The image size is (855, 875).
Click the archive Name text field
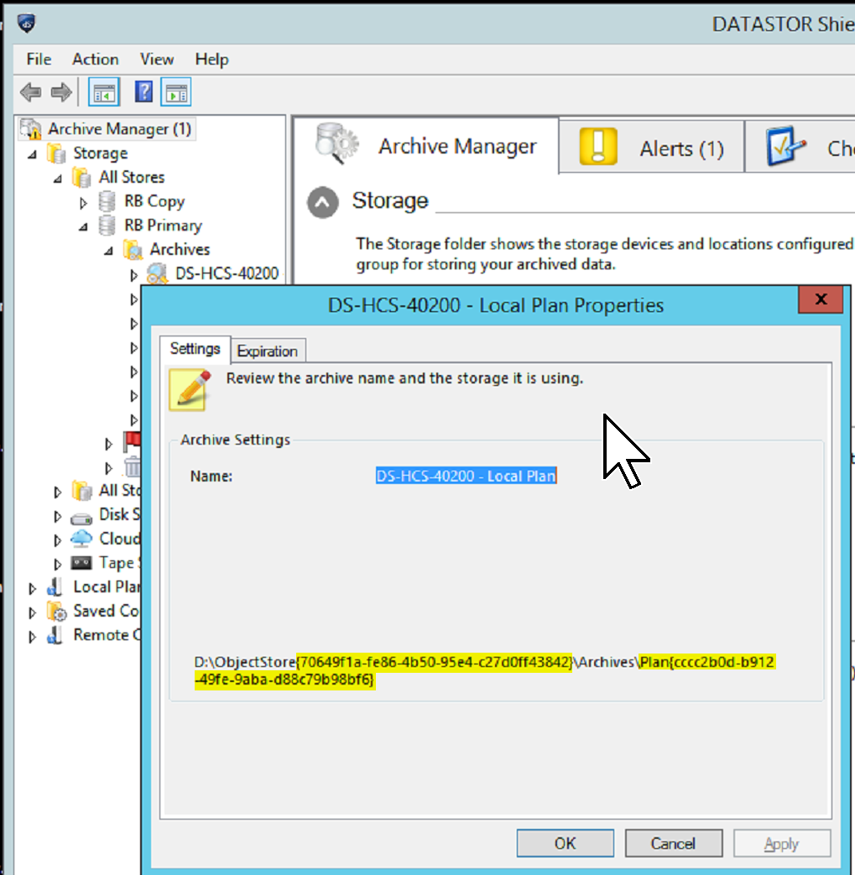click(466, 476)
